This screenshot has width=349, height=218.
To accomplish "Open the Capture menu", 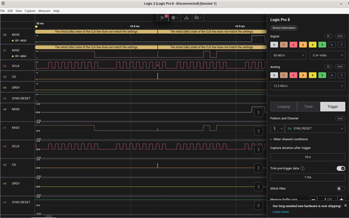I will [30, 11].
